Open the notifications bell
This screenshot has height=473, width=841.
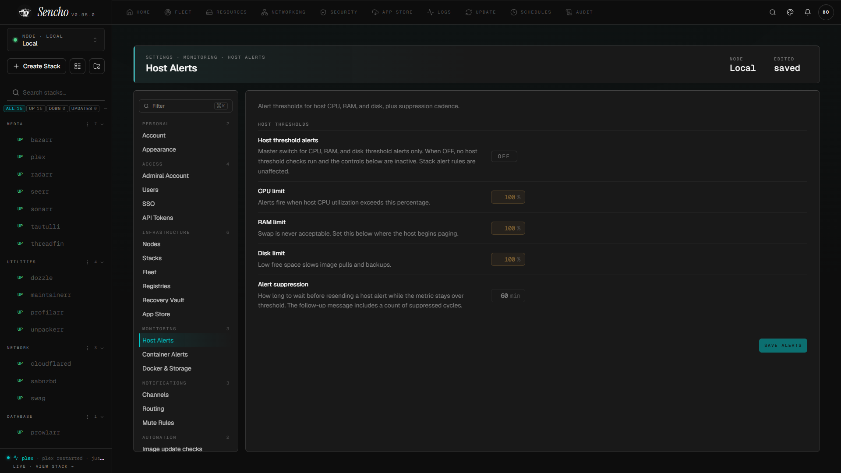[x=808, y=12]
